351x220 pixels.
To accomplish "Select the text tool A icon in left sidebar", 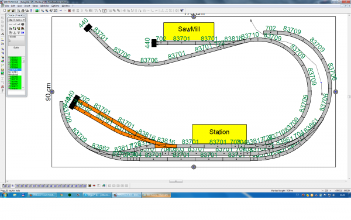I will pyautogui.click(x=3, y=49).
